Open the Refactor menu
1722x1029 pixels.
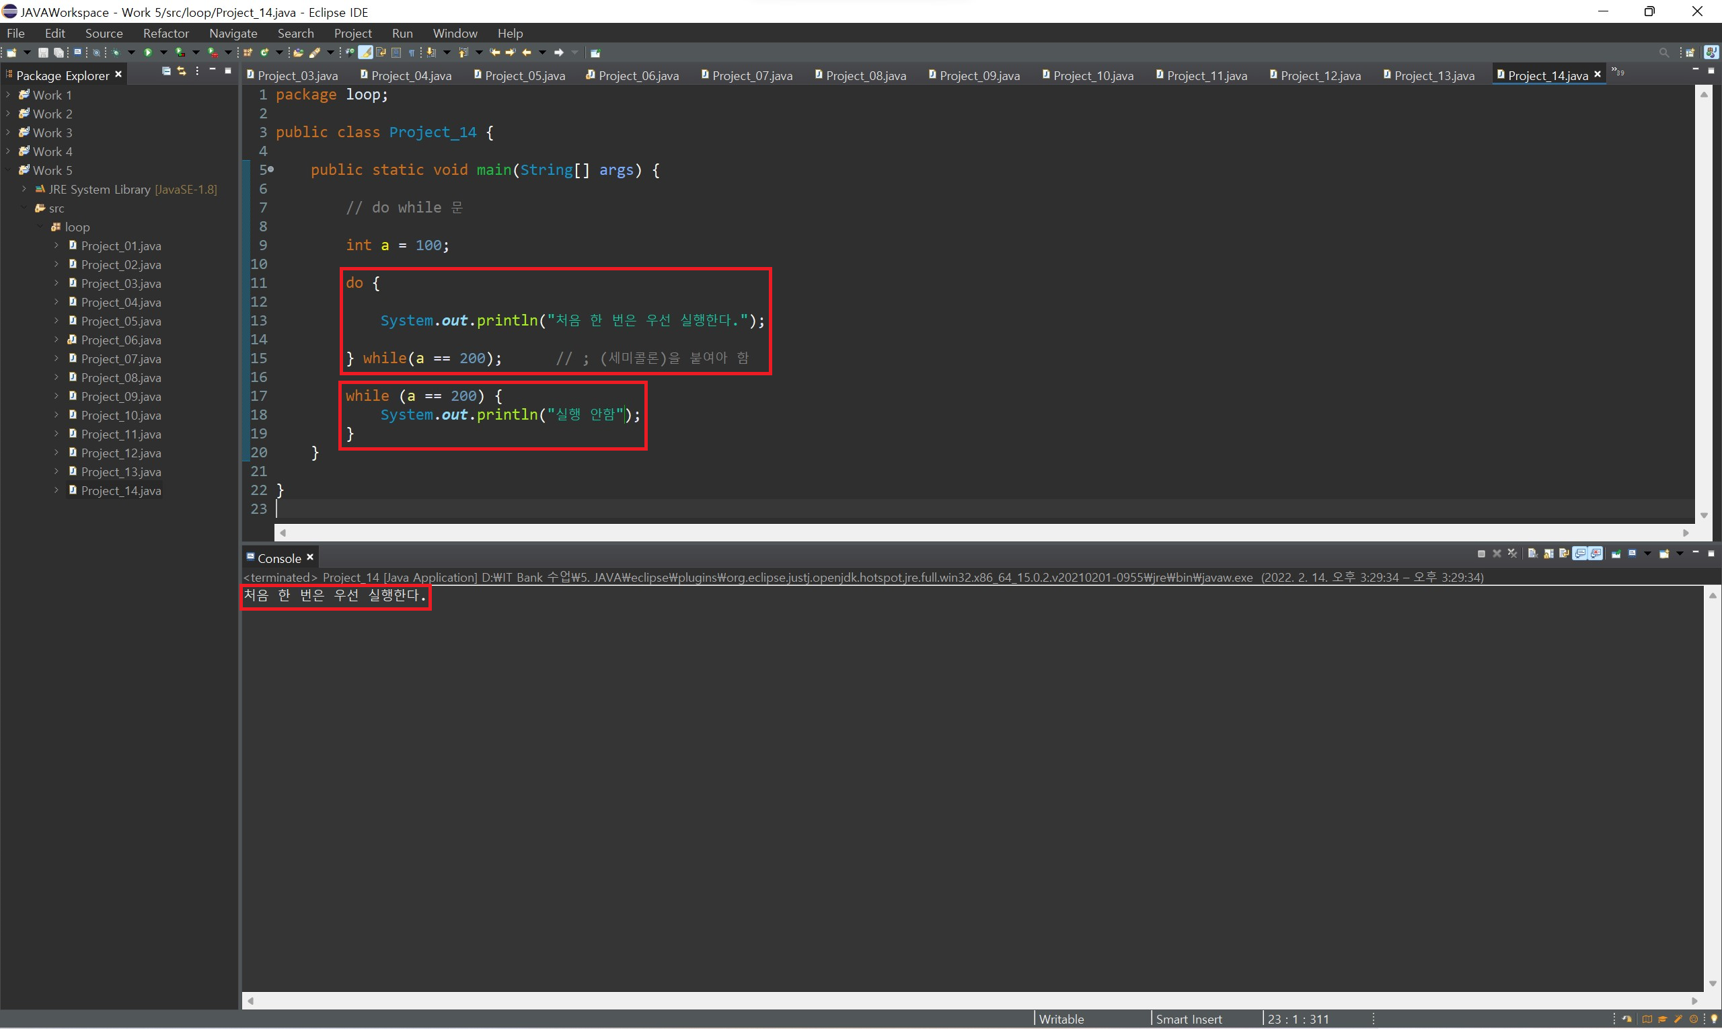pos(165,33)
